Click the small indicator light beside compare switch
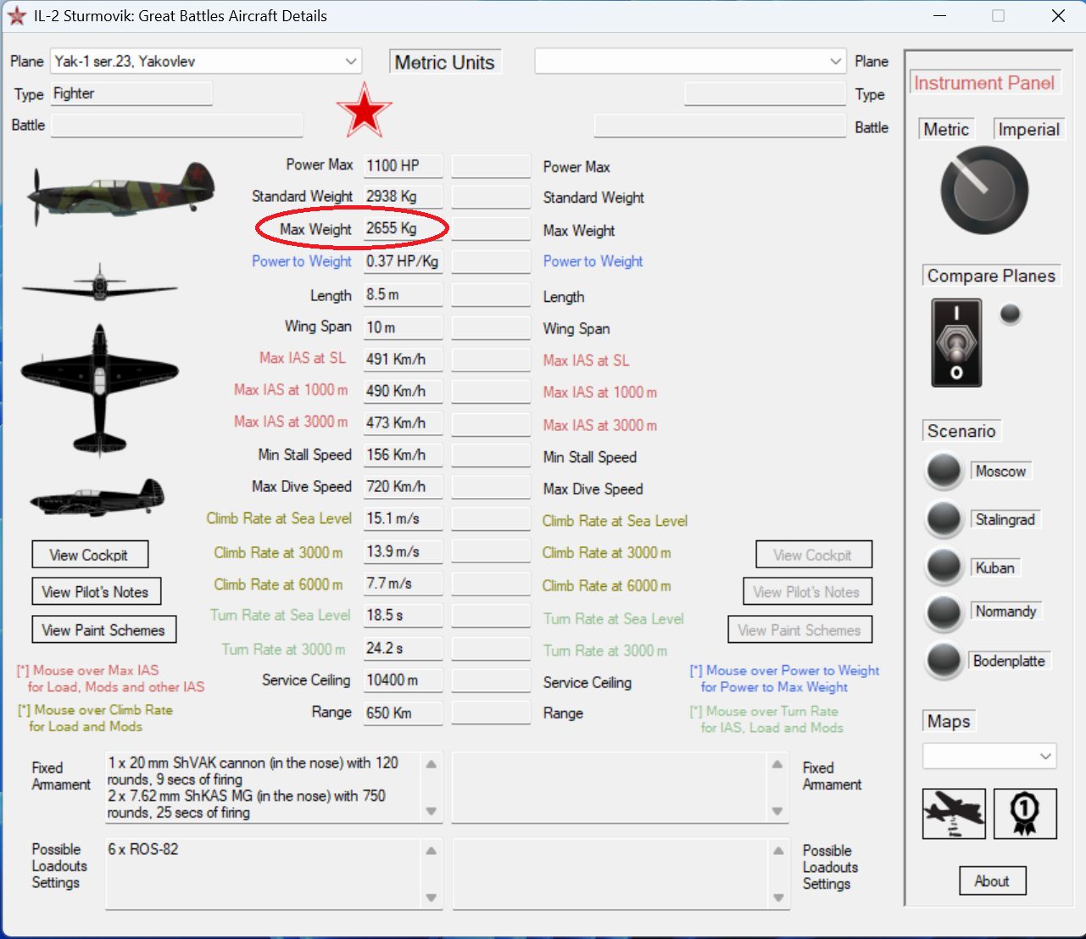Screen dimensions: 1086x939 1010,314
